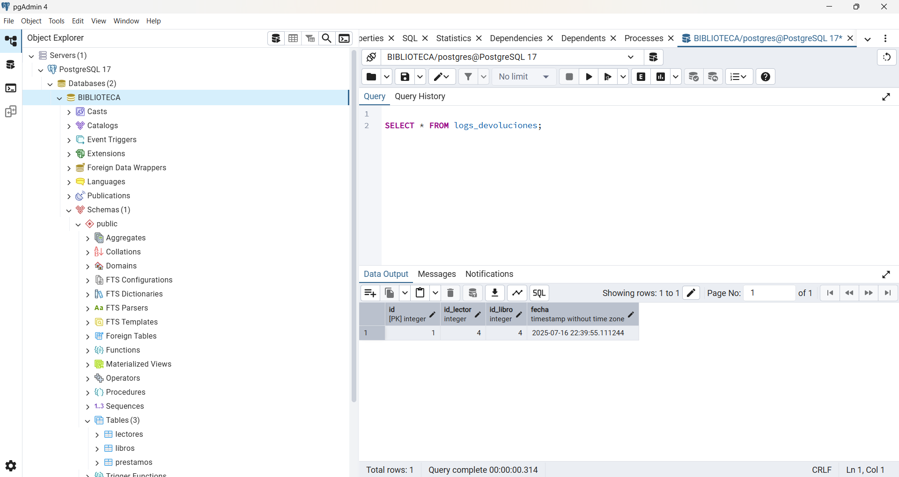Open query tool help question icon
Viewport: 899px width, 477px height.
click(x=766, y=77)
